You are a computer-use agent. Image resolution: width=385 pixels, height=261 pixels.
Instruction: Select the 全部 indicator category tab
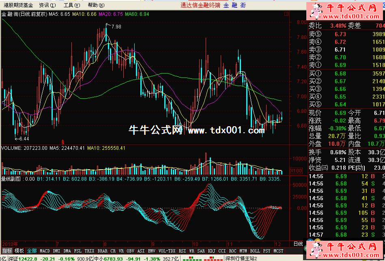click(32, 251)
